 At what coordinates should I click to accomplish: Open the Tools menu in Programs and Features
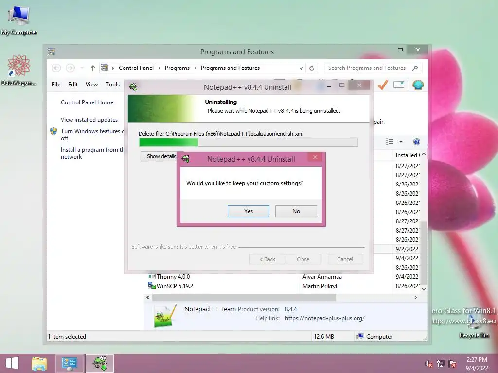(x=112, y=85)
